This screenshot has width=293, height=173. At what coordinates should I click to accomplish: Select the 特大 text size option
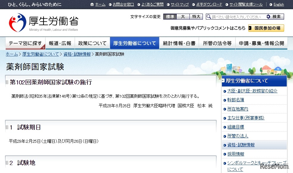[x=195, y=17]
